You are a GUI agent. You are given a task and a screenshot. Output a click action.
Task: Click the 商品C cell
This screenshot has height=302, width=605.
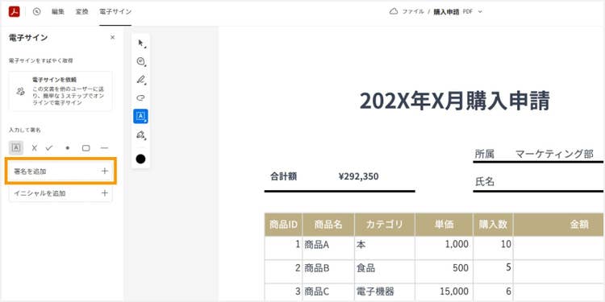[328, 292]
